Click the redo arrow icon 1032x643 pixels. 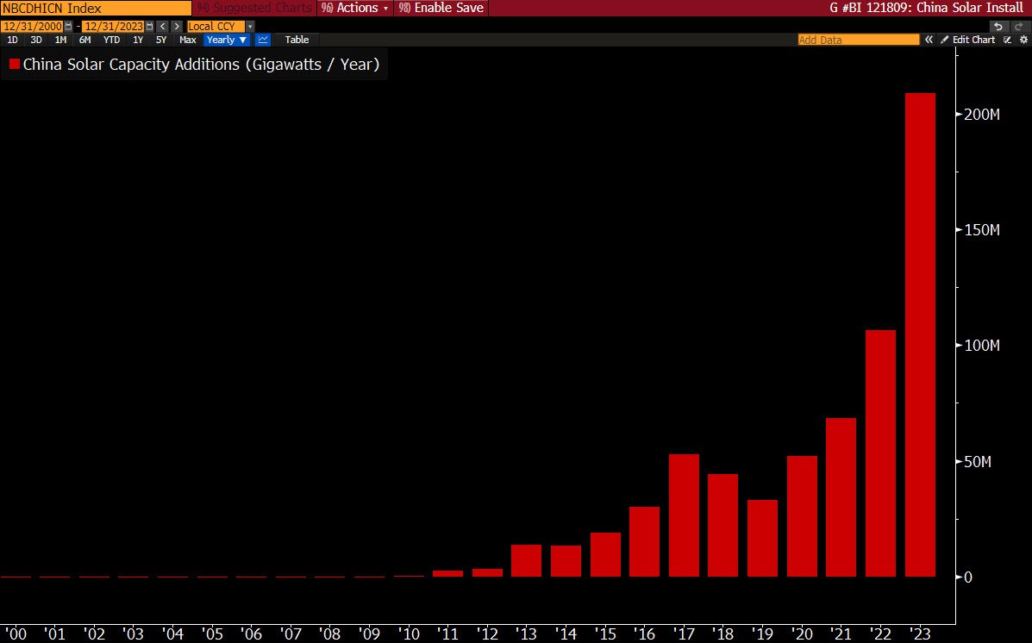[1019, 27]
